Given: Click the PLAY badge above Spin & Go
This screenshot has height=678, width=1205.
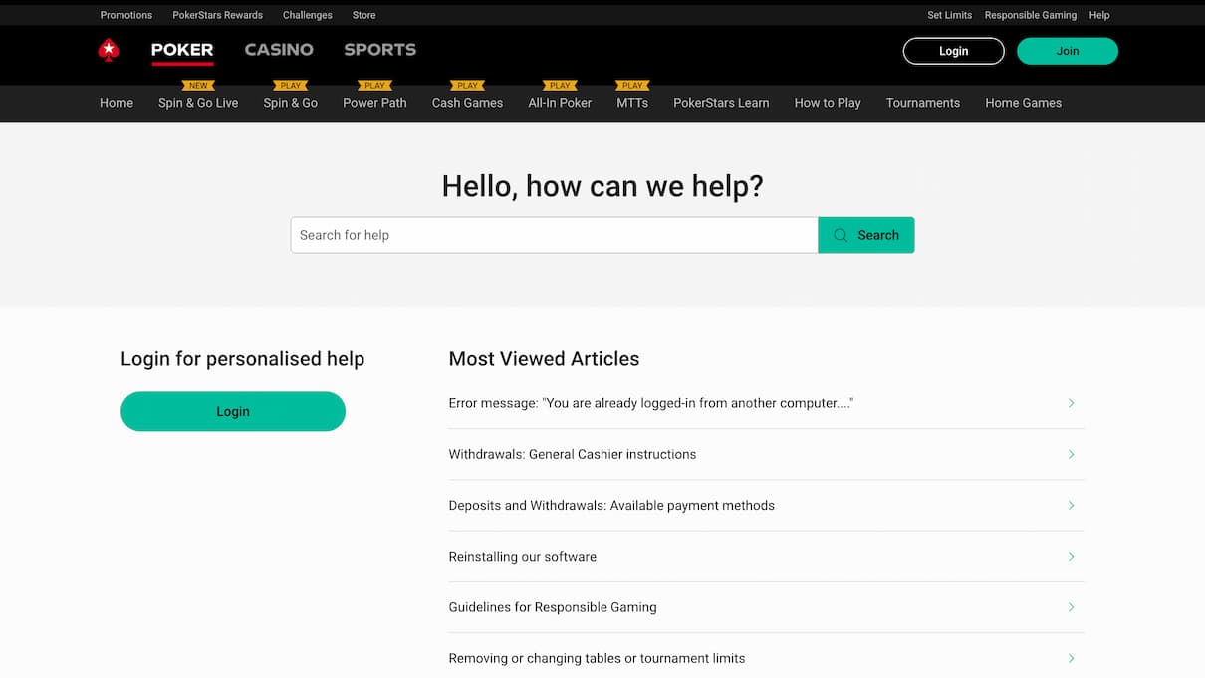Looking at the screenshot, I should [290, 86].
